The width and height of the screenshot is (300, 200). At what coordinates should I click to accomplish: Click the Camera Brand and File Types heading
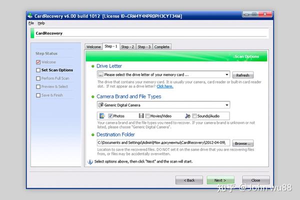coord(129,96)
